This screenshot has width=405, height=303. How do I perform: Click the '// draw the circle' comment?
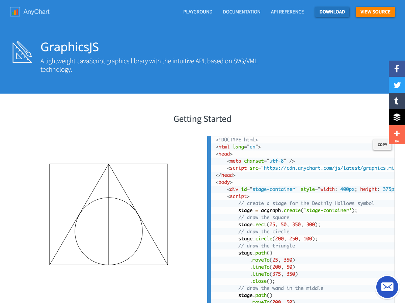[x=264, y=232]
